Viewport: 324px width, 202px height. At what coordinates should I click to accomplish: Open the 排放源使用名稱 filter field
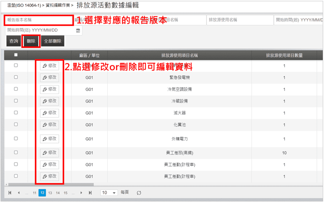click(239, 20)
